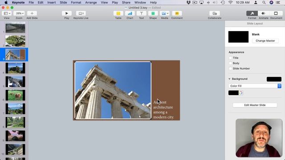Open the user account menu bar icon
285x160 pixels.
click(x=256, y=2)
